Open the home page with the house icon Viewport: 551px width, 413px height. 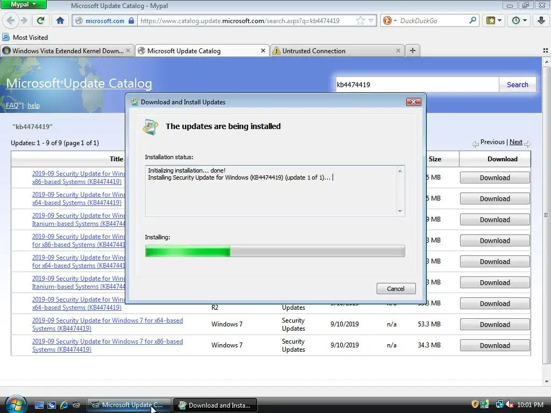click(60, 20)
